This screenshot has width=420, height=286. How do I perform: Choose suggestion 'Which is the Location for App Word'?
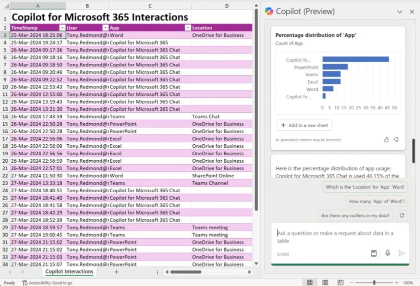(x=365, y=187)
